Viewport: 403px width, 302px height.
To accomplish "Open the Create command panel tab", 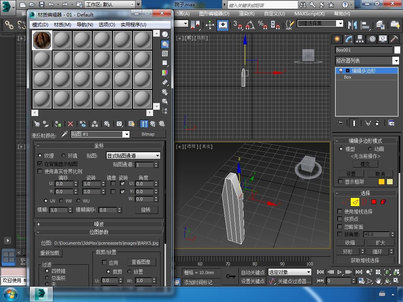I will click(337, 39).
